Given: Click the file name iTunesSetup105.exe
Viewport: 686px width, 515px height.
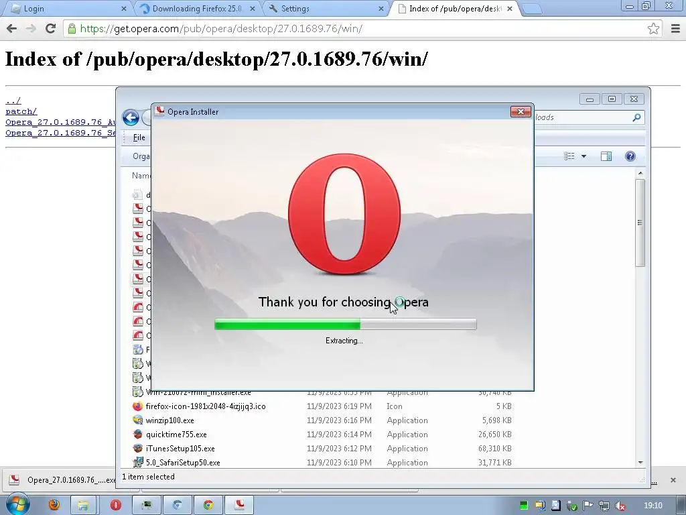Looking at the screenshot, I should click(180, 449).
